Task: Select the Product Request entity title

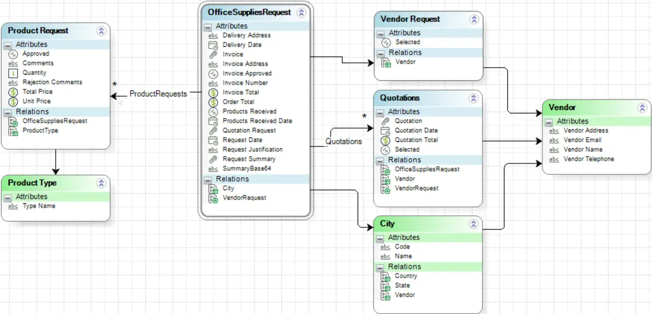Action: click(x=38, y=30)
